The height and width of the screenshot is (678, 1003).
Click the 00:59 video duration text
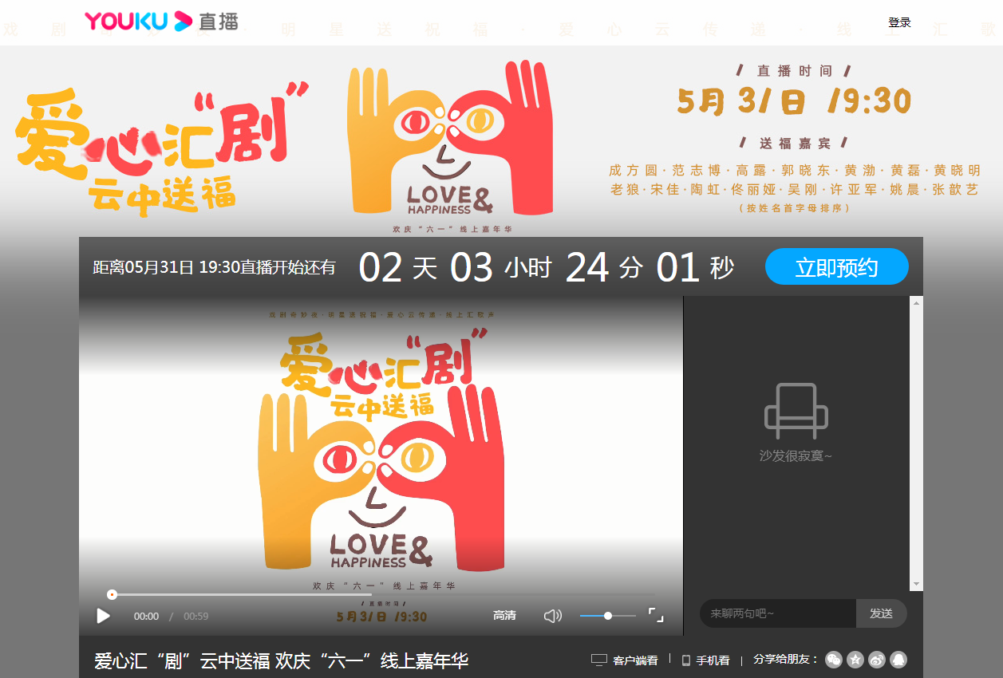click(x=196, y=617)
